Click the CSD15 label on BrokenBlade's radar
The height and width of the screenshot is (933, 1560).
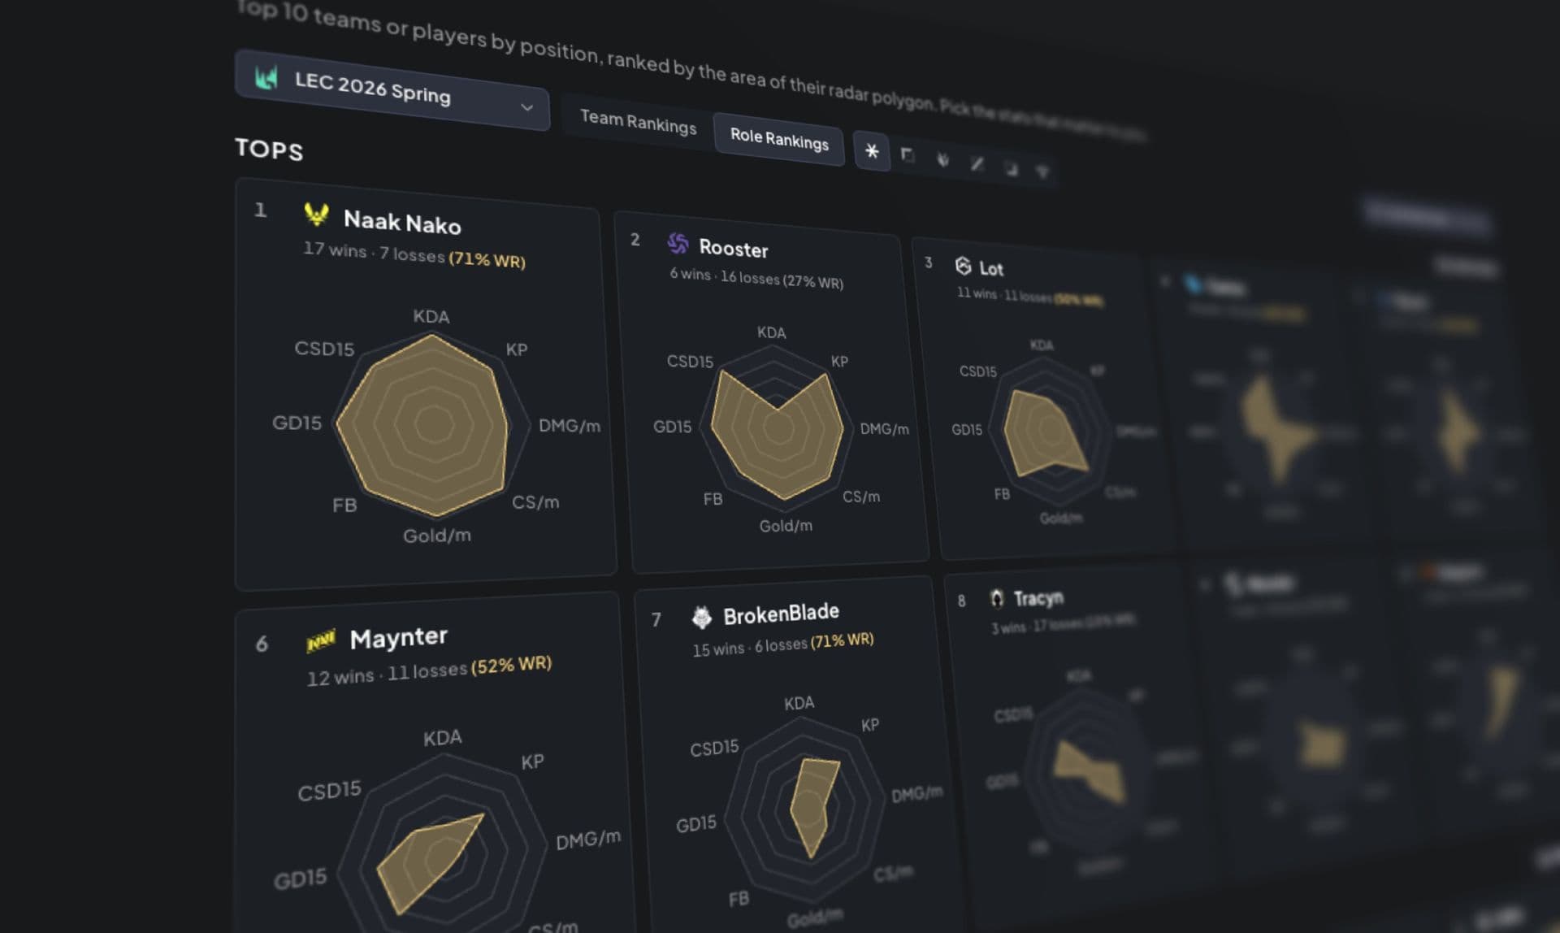pos(714,748)
